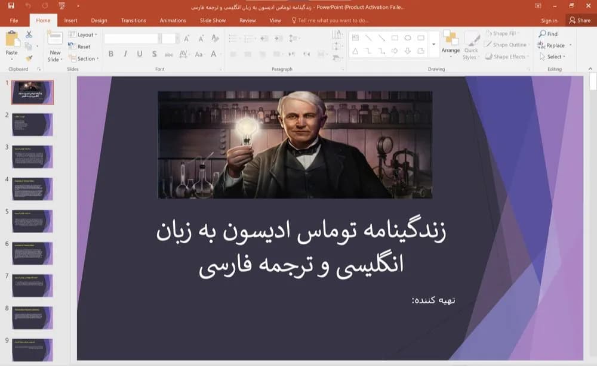The image size is (597, 366).
Task: Open Character Spacing options
Action: click(x=183, y=54)
